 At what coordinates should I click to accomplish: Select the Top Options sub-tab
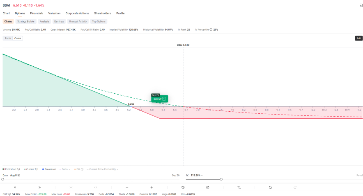(99, 21)
